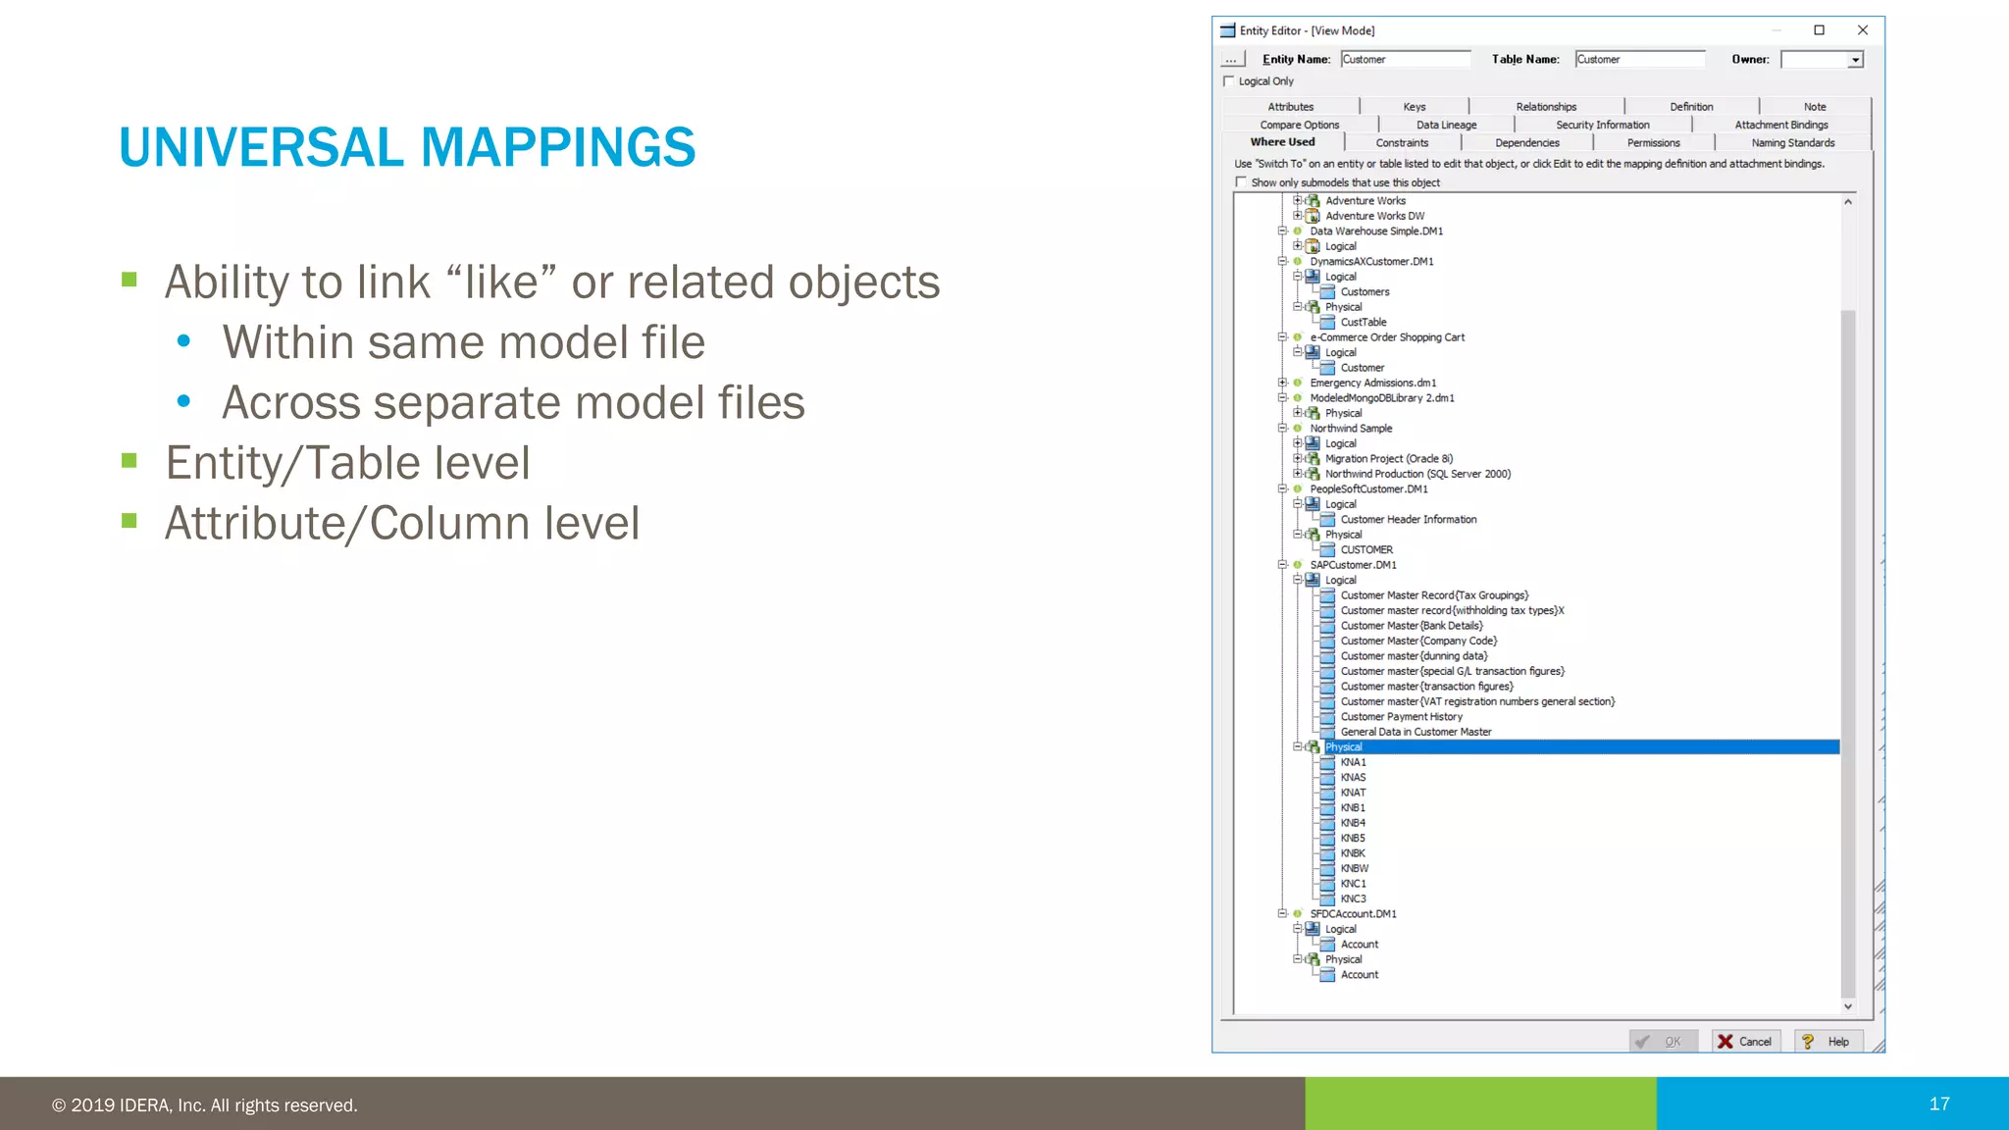
Task: Click the Logical model icon under SAPCustomer.DM1
Action: click(x=1313, y=580)
